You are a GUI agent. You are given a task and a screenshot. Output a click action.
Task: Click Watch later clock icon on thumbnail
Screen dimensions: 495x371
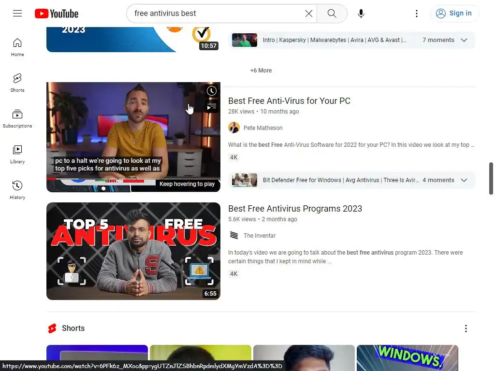click(212, 91)
